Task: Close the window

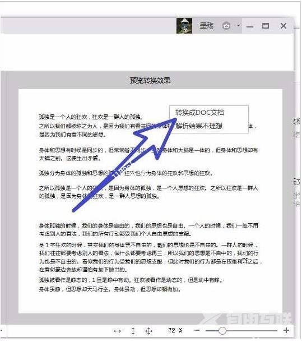Action: (x=284, y=26)
